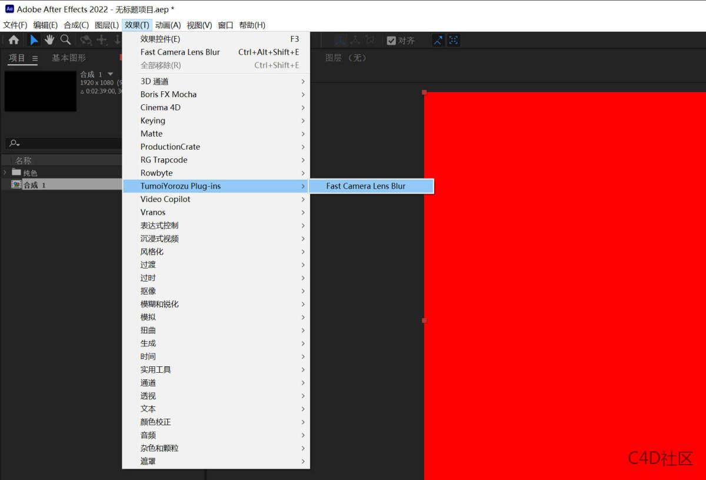Open the 窗口 menu in the menu bar

click(x=225, y=25)
